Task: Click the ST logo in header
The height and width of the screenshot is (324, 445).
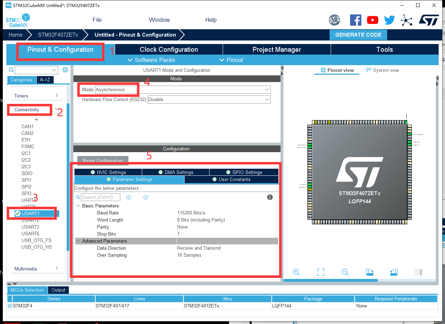Action: coord(429,20)
